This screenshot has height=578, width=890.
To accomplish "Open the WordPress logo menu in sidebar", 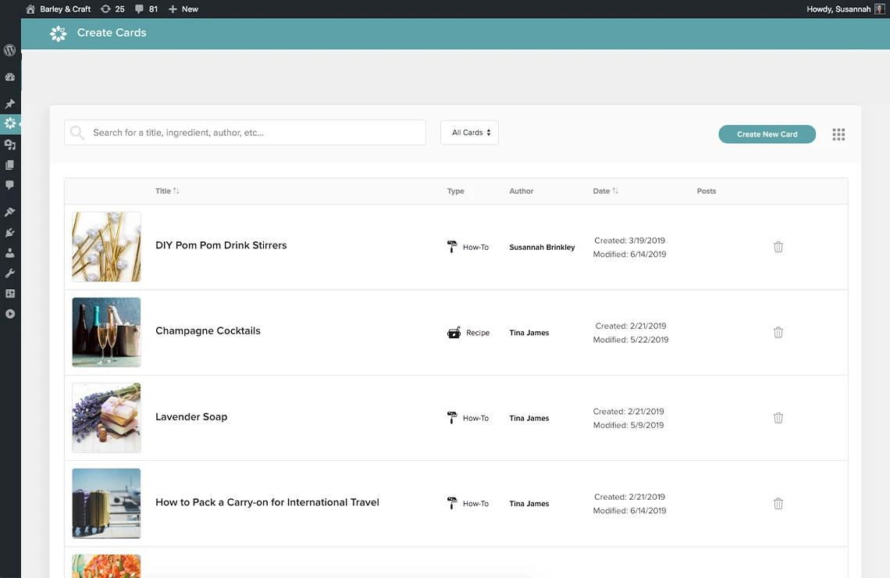I will tap(9, 51).
